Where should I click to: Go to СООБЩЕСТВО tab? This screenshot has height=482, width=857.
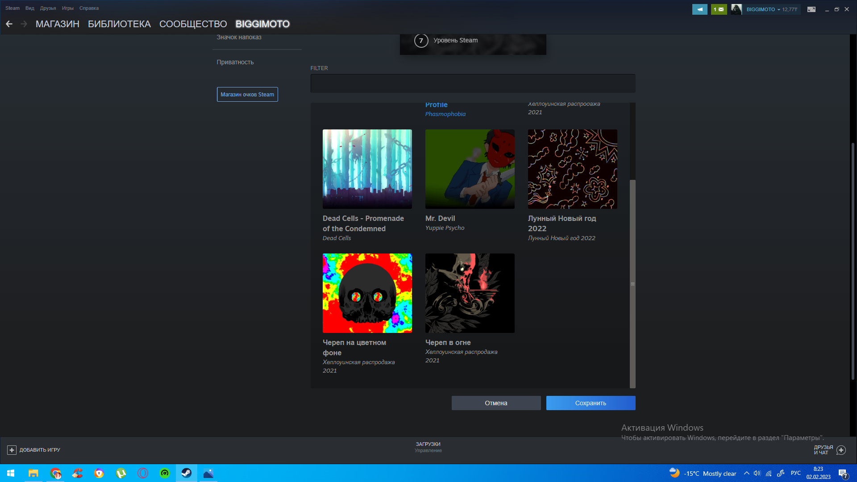coord(193,24)
